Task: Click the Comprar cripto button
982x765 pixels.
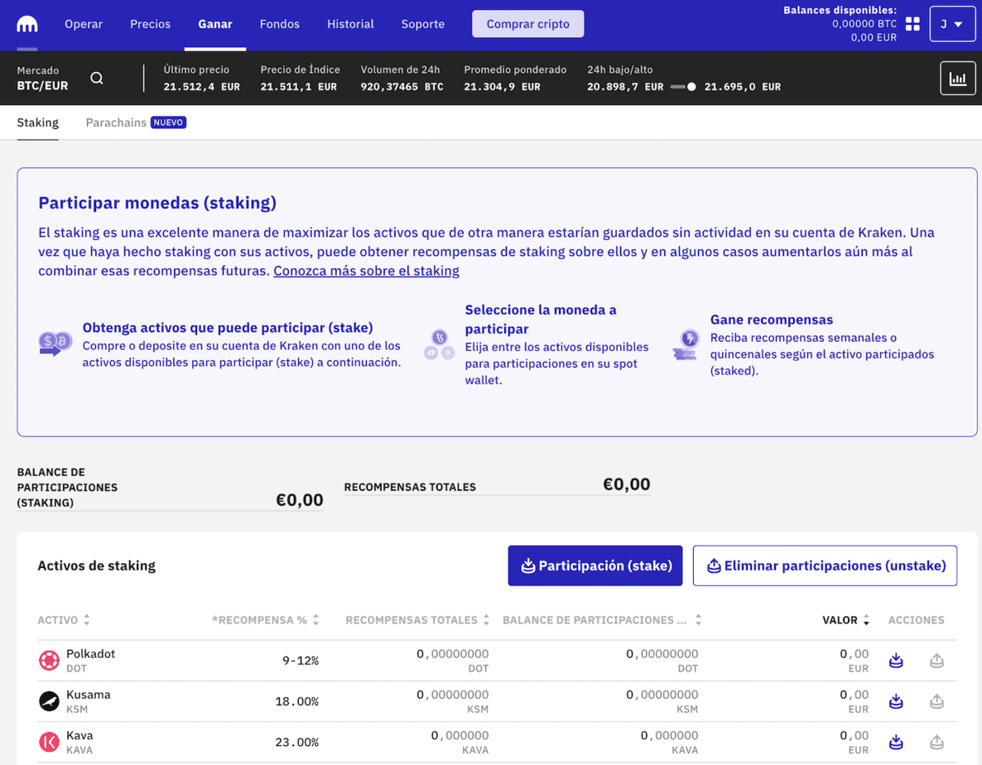Action: click(x=528, y=24)
